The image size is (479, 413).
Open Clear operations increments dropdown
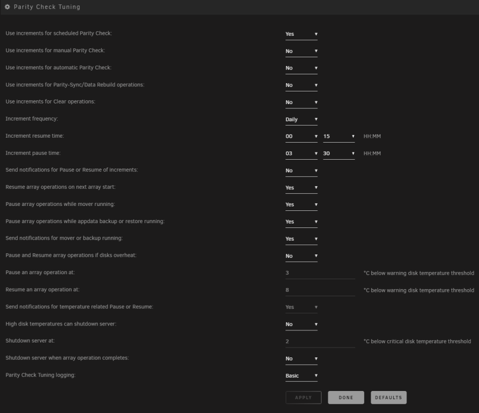point(301,102)
